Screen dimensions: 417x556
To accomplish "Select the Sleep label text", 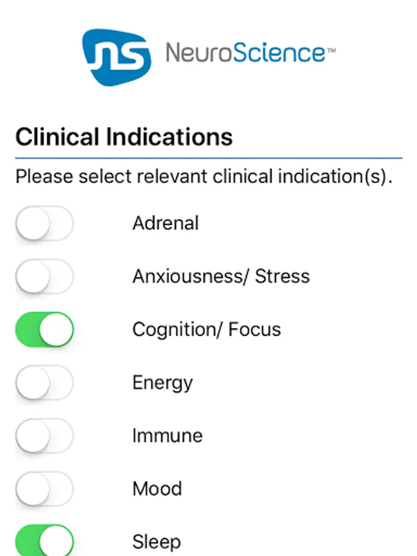I will [x=157, y=542].
